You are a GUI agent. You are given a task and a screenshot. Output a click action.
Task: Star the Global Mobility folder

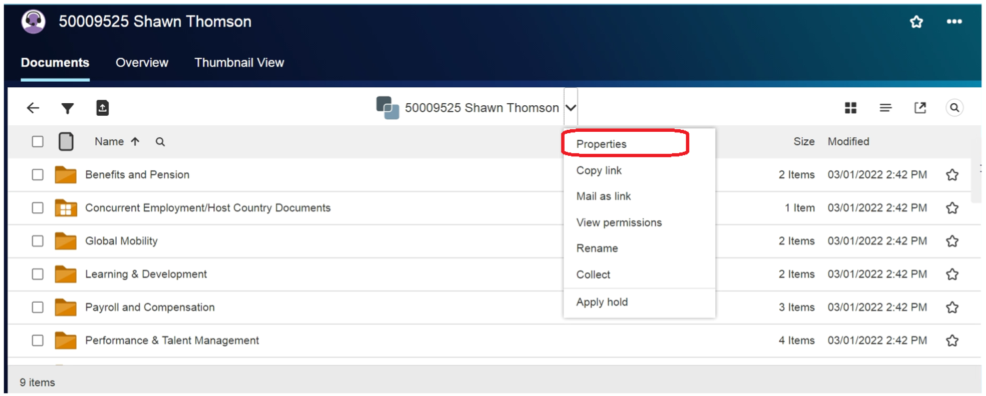[x=952, y=241]
